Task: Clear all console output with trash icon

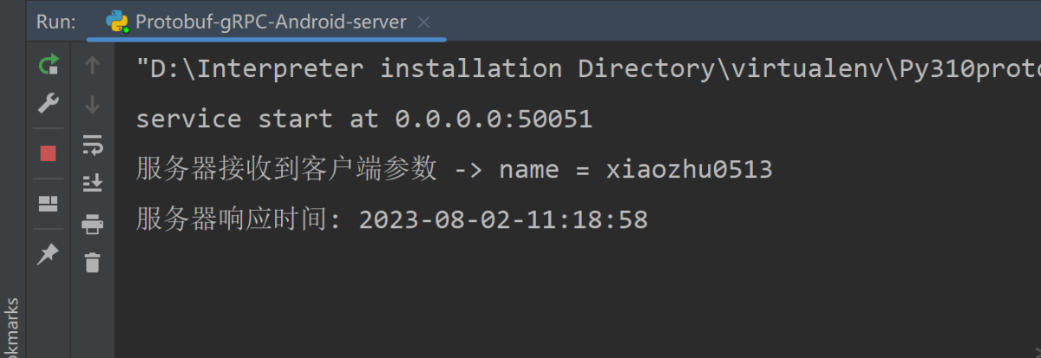Action: click(x=92, y=262)
